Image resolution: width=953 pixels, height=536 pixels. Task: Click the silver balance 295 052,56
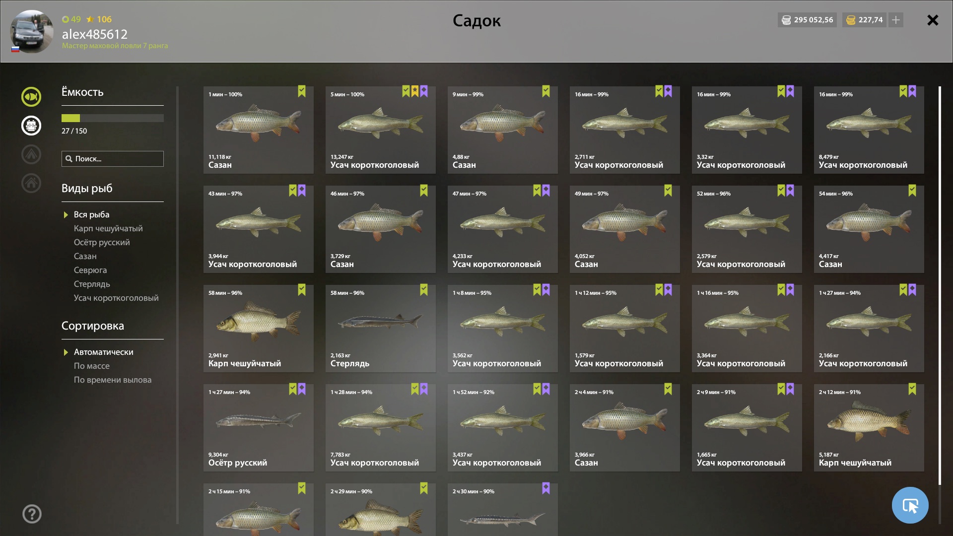pyautogui.click(x=807, y=20)
